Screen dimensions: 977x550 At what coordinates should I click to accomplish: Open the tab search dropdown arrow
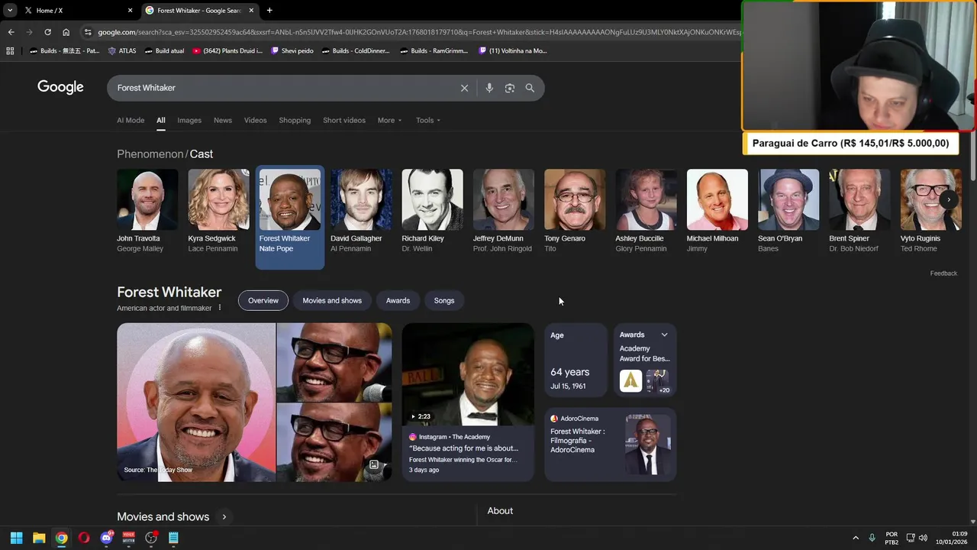(x=10, y=11)
